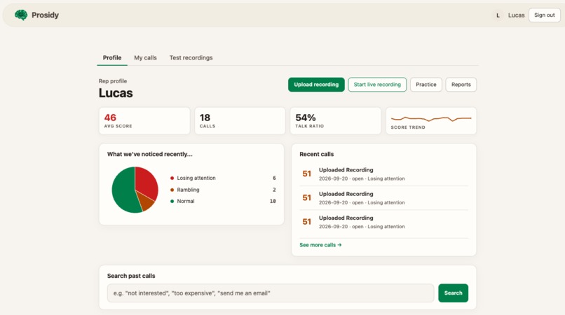This screenshot has height=315, width=565.
Task: Click the green Search button
Action: point(454,293)
